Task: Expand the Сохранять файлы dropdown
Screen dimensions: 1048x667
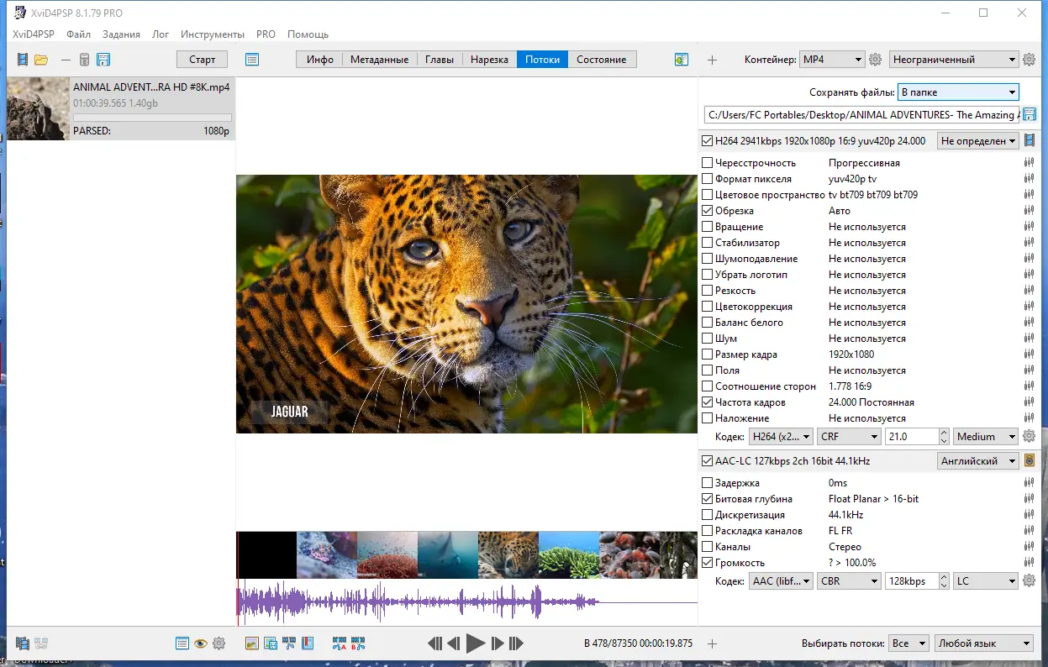Action: (958, 92)
